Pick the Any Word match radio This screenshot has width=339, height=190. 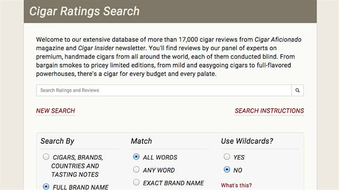click(x=137, y=170)
